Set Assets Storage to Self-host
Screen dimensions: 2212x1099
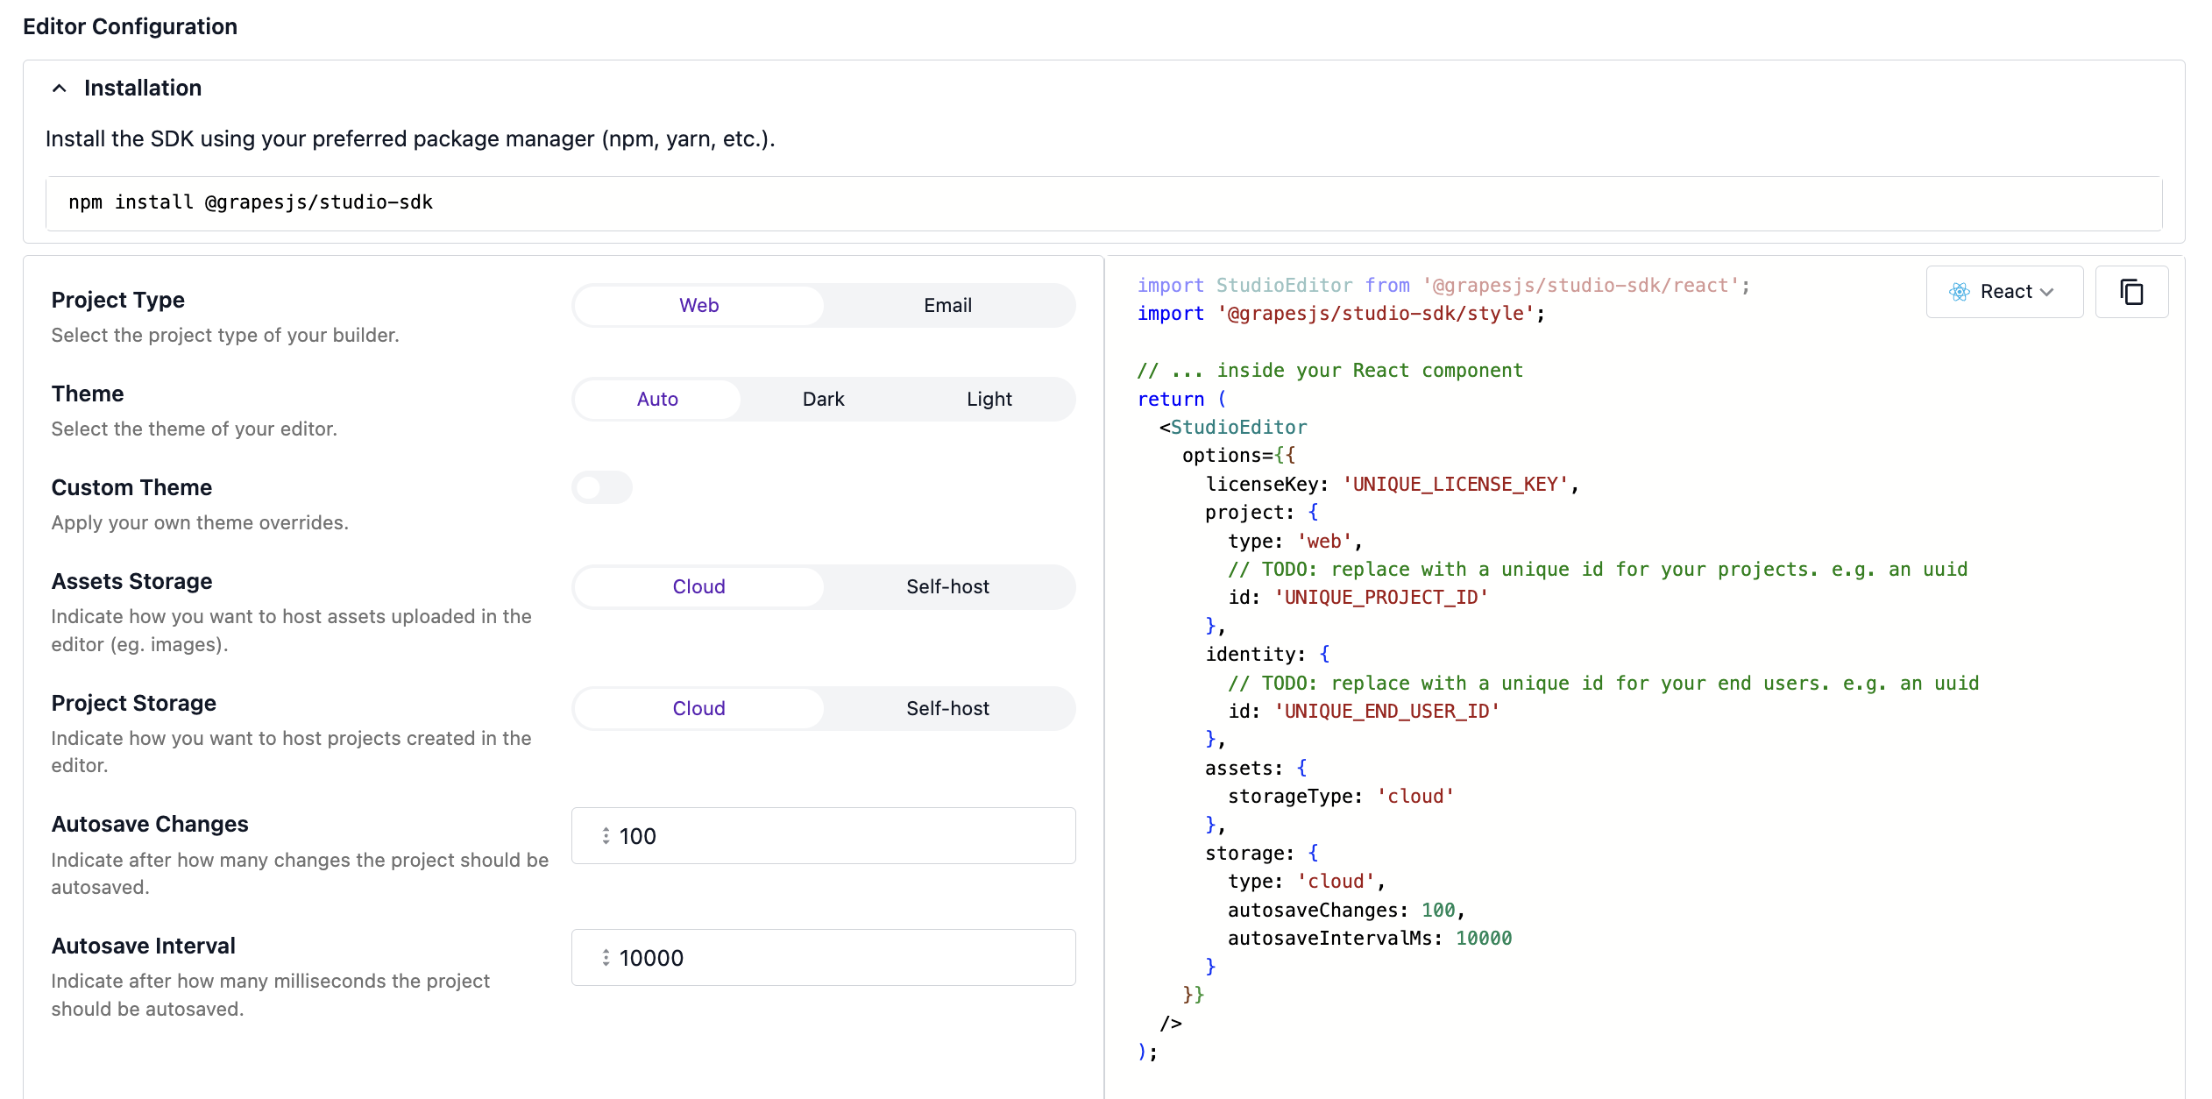tap(946, 586)
